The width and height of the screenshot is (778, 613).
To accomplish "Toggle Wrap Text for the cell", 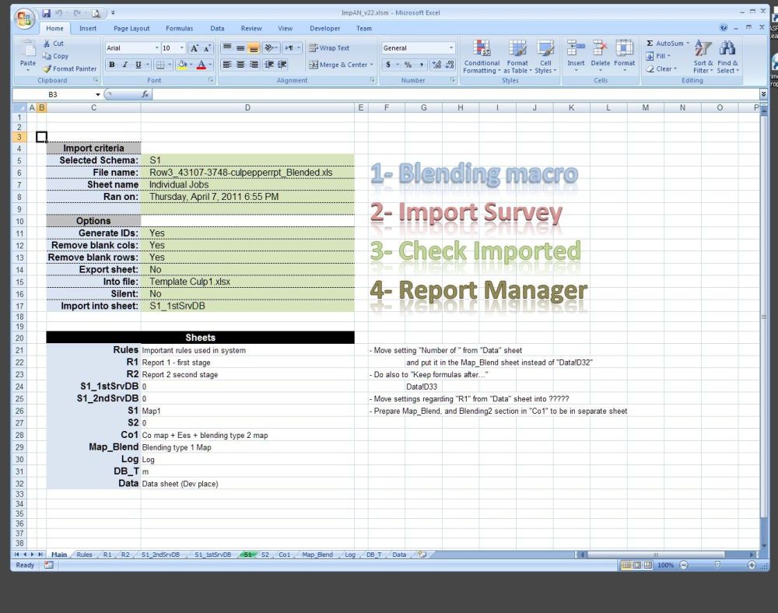I will (328, 48).
